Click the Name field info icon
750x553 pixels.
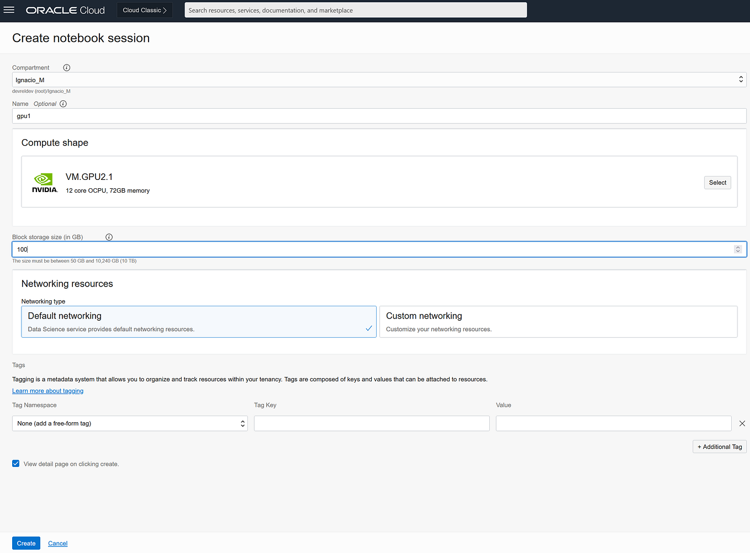point(63,104)
